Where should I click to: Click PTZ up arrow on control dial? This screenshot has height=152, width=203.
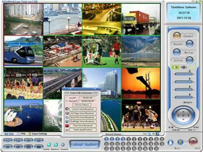pos(183,111)
